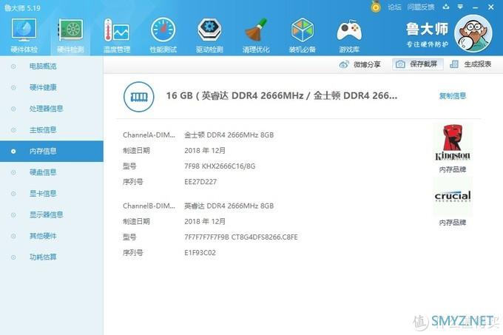Select 硬盘信息 in sidebar
This screenshot has height=335, width=503.
click(x=43, y=172)
